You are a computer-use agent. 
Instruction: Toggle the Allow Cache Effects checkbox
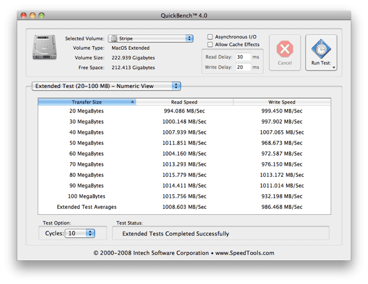(x=210, y=44)
